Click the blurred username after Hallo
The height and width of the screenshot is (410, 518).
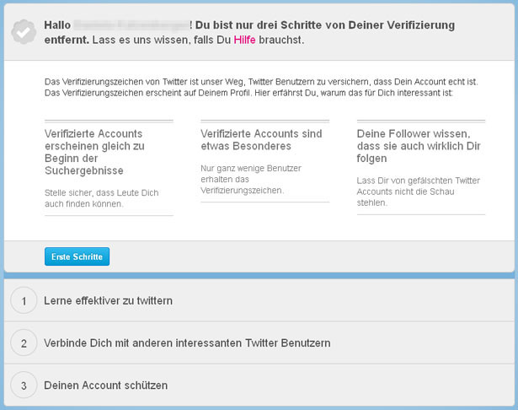coord(131,25)
